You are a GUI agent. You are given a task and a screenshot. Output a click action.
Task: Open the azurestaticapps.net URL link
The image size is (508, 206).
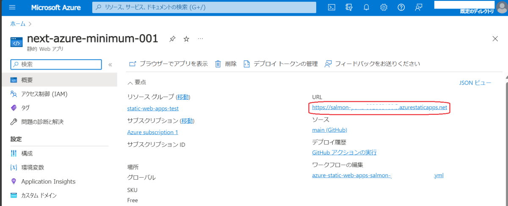pos(379,108)
